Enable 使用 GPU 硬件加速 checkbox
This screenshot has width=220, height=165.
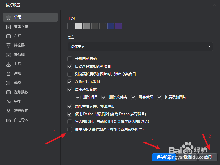[70, 130]
